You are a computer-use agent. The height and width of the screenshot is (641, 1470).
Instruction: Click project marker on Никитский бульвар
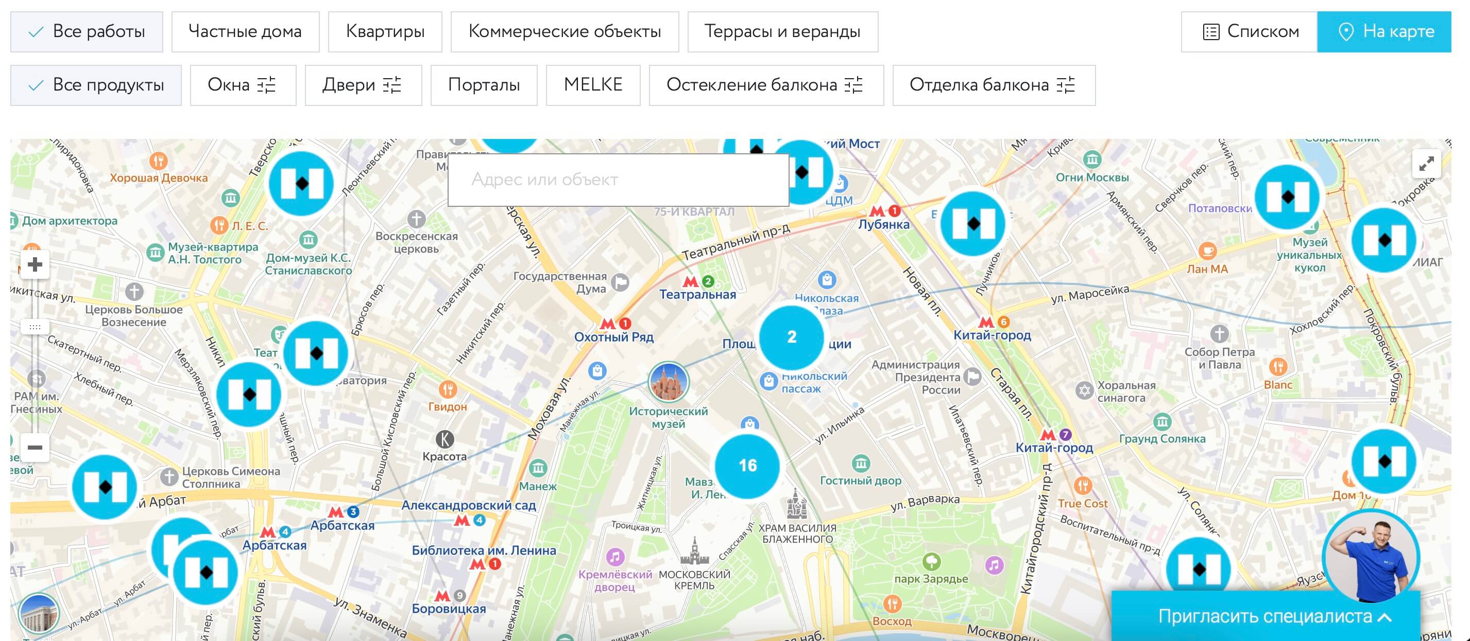[x=249, y=394]
